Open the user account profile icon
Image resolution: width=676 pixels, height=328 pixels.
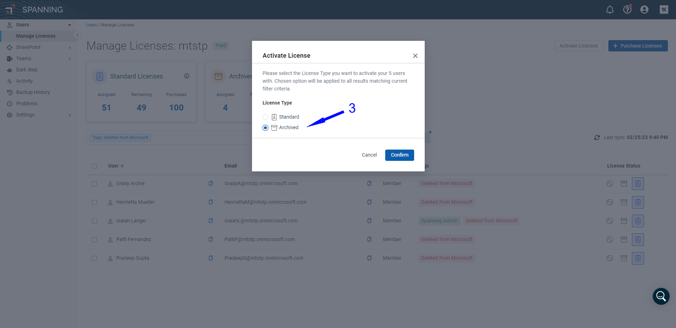[644, 10]
